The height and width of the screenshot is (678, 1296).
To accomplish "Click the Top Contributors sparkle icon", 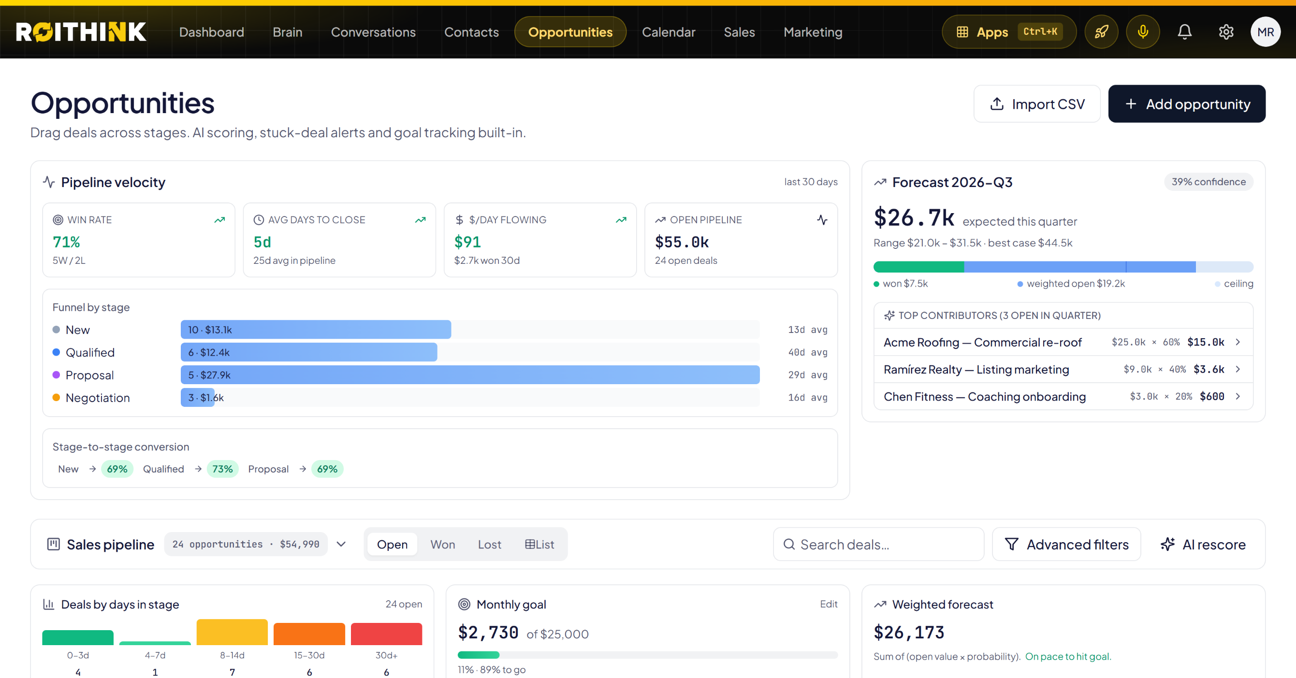I will coord(889,316).
